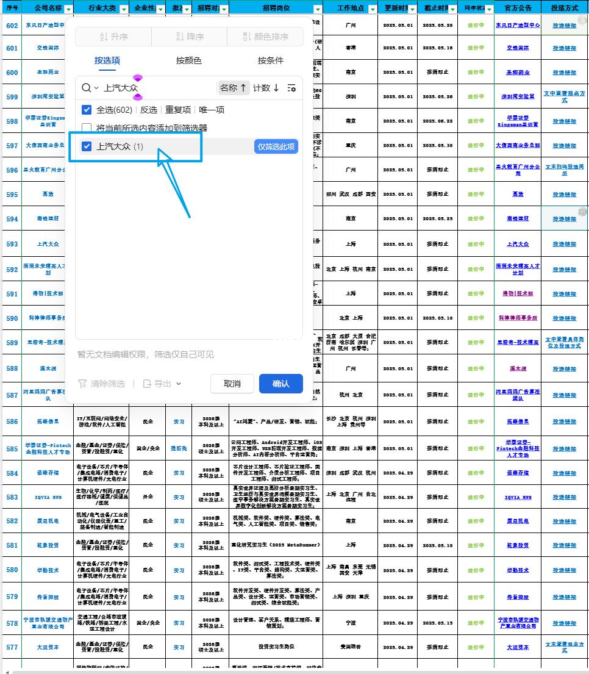Image resolution: width=589 pixels, height=674 pixels.
Task: Open the 东风日产造型中心 official notice link
Action: (517, 26)
